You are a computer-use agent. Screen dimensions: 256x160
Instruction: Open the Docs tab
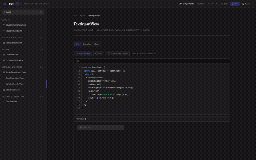pyautogui.click(x=96, y=44)
